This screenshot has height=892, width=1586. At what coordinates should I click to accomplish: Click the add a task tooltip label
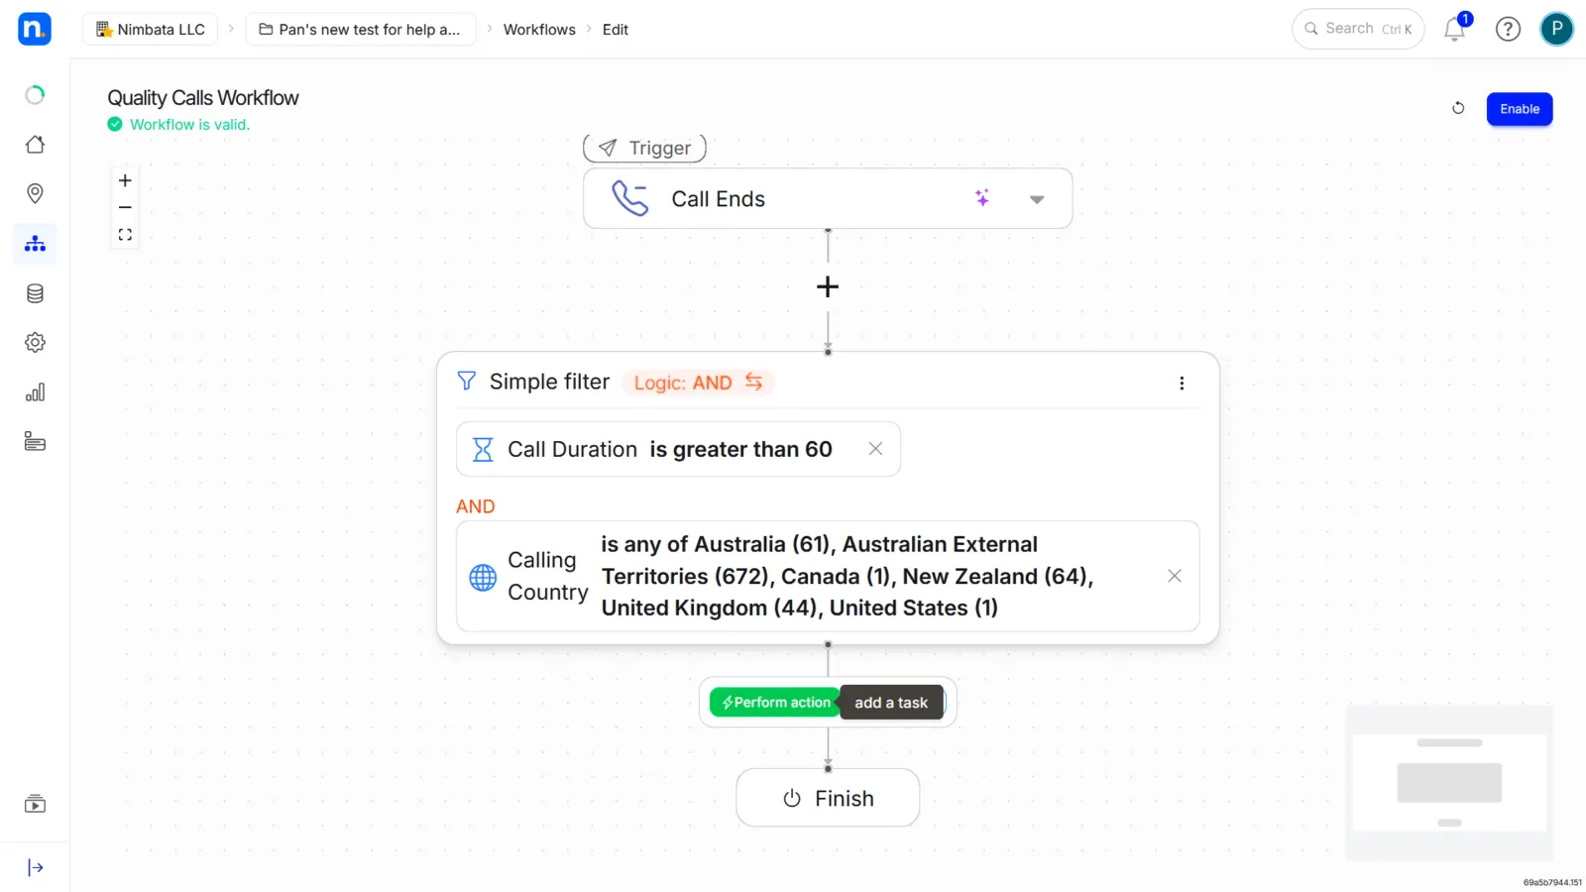pyautogui.click(x=891, y=703)
